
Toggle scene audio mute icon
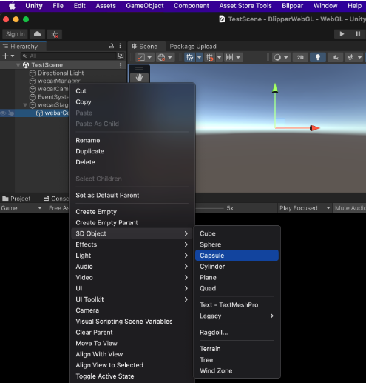335,57
